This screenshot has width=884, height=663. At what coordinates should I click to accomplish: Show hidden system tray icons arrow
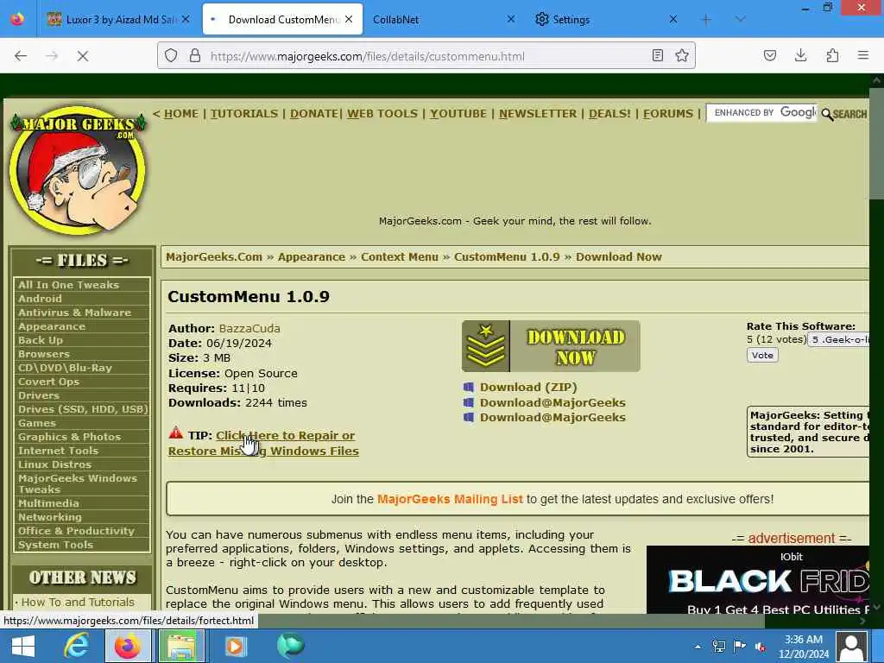[698, 647]
